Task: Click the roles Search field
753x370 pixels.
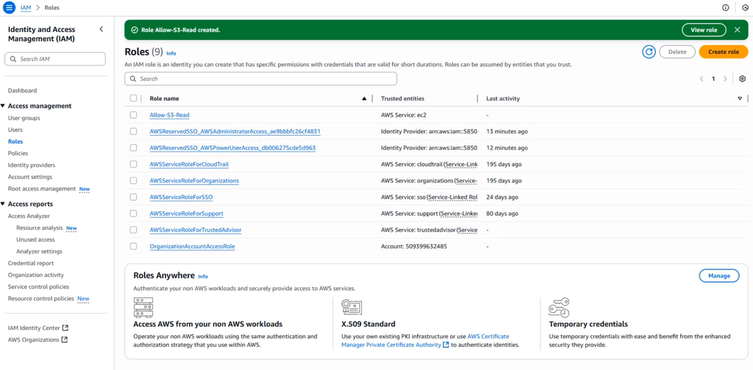Action: pos(261,79)
